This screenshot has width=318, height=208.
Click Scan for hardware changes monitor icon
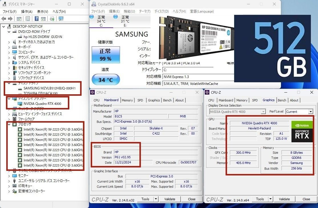pos(61,19)
